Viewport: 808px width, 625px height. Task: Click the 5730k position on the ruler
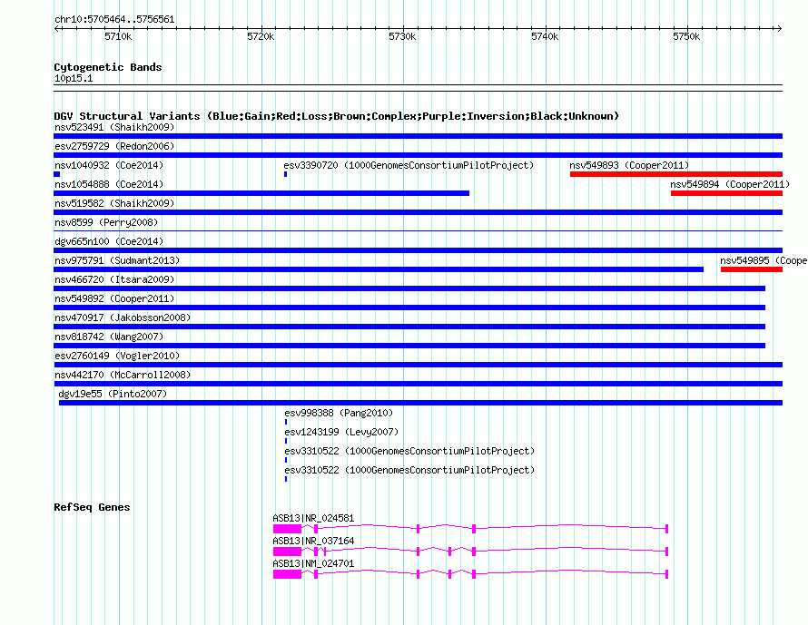point(402,36)
